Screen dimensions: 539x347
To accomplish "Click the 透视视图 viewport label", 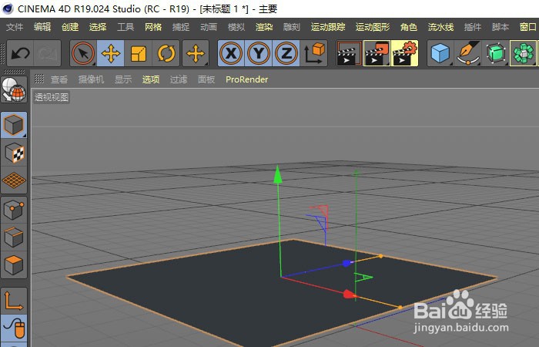I will pos(52,97).
